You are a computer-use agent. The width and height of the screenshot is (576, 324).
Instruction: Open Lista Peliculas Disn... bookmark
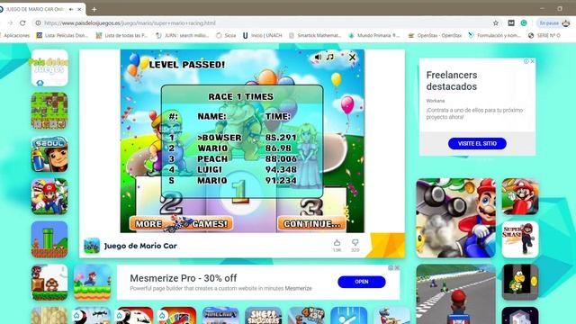pos(62,35)
